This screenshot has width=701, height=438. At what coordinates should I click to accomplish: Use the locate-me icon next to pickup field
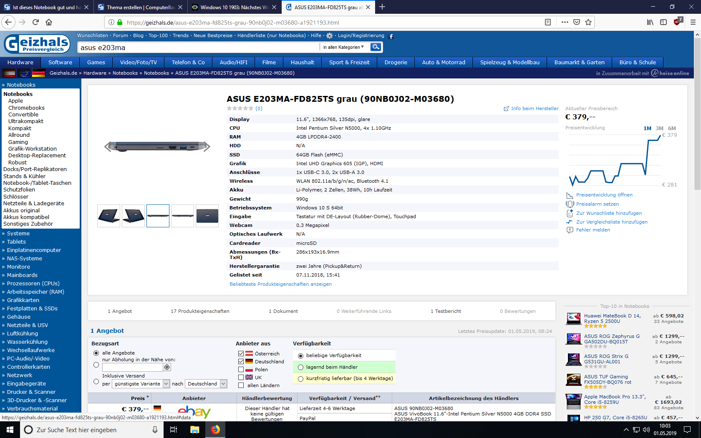click(x=167, y=367)
